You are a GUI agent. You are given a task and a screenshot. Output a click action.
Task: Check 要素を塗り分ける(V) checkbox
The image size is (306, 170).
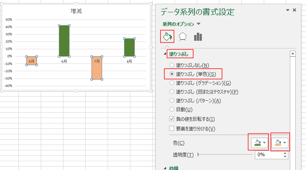pyautogui.click(x=171, y=128)
